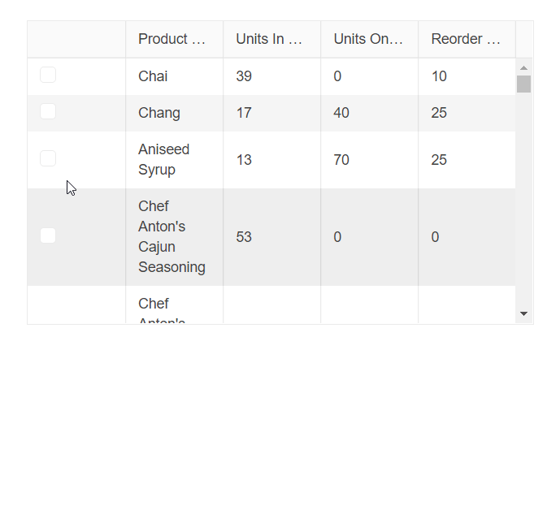547x531 pixels.
Task: Click units on order value 70
Action: click(x=341, y=160)
